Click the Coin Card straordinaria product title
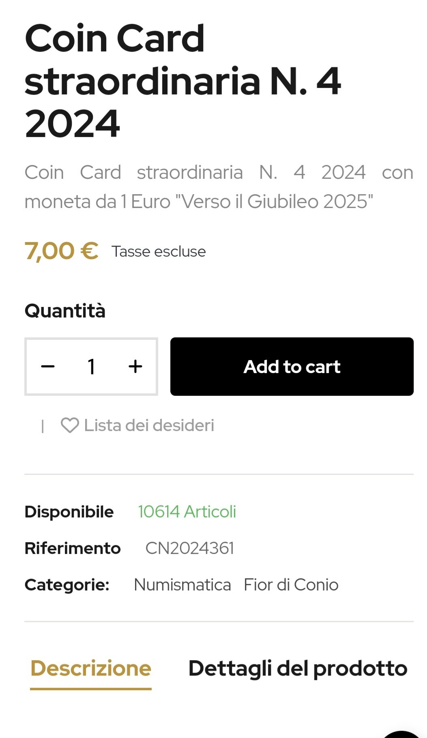Screen dimensions: 427x738 point(182,81)
